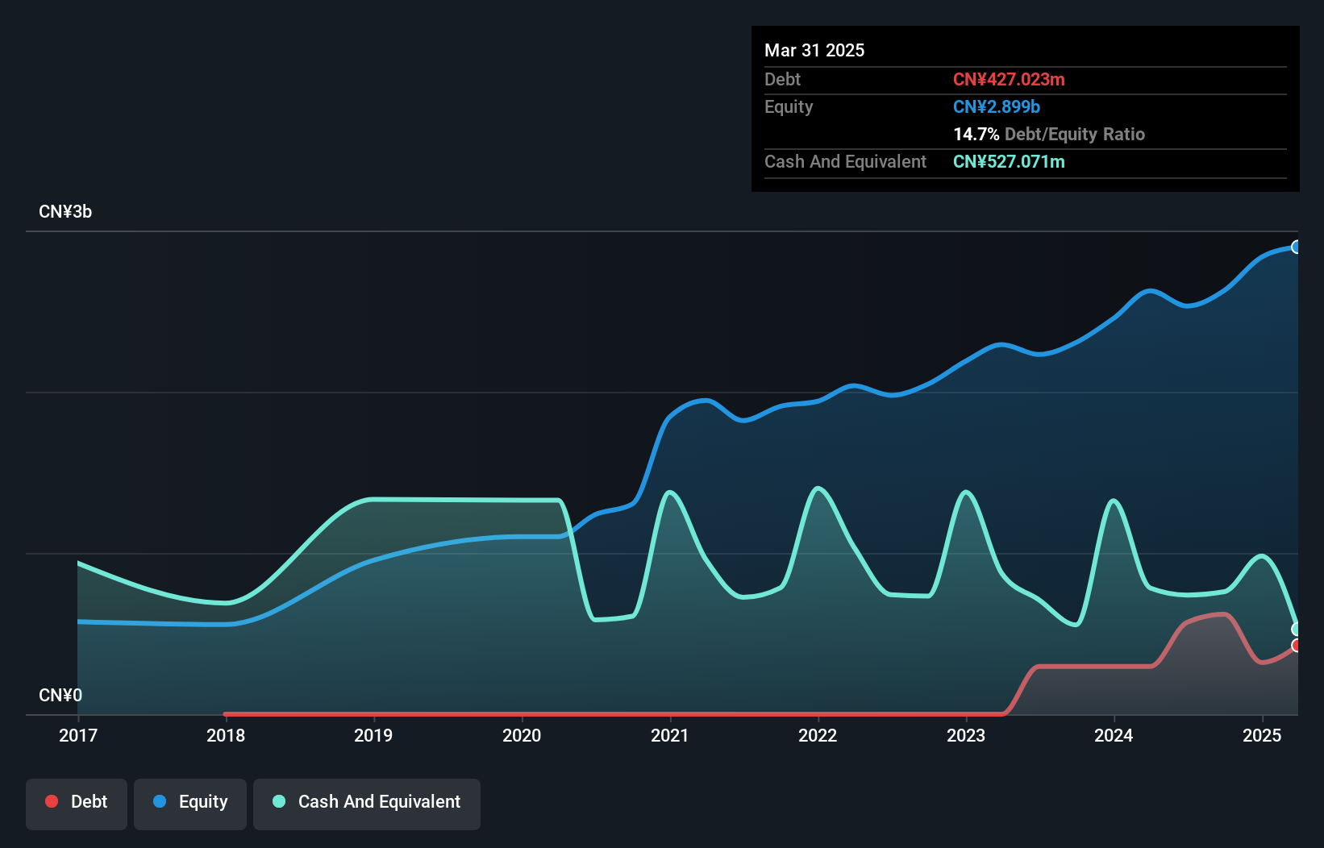This screenshot has height=848, width=1324.
Task: Select the Equity endpoint marker on chart
Action: pos(1296,247)
